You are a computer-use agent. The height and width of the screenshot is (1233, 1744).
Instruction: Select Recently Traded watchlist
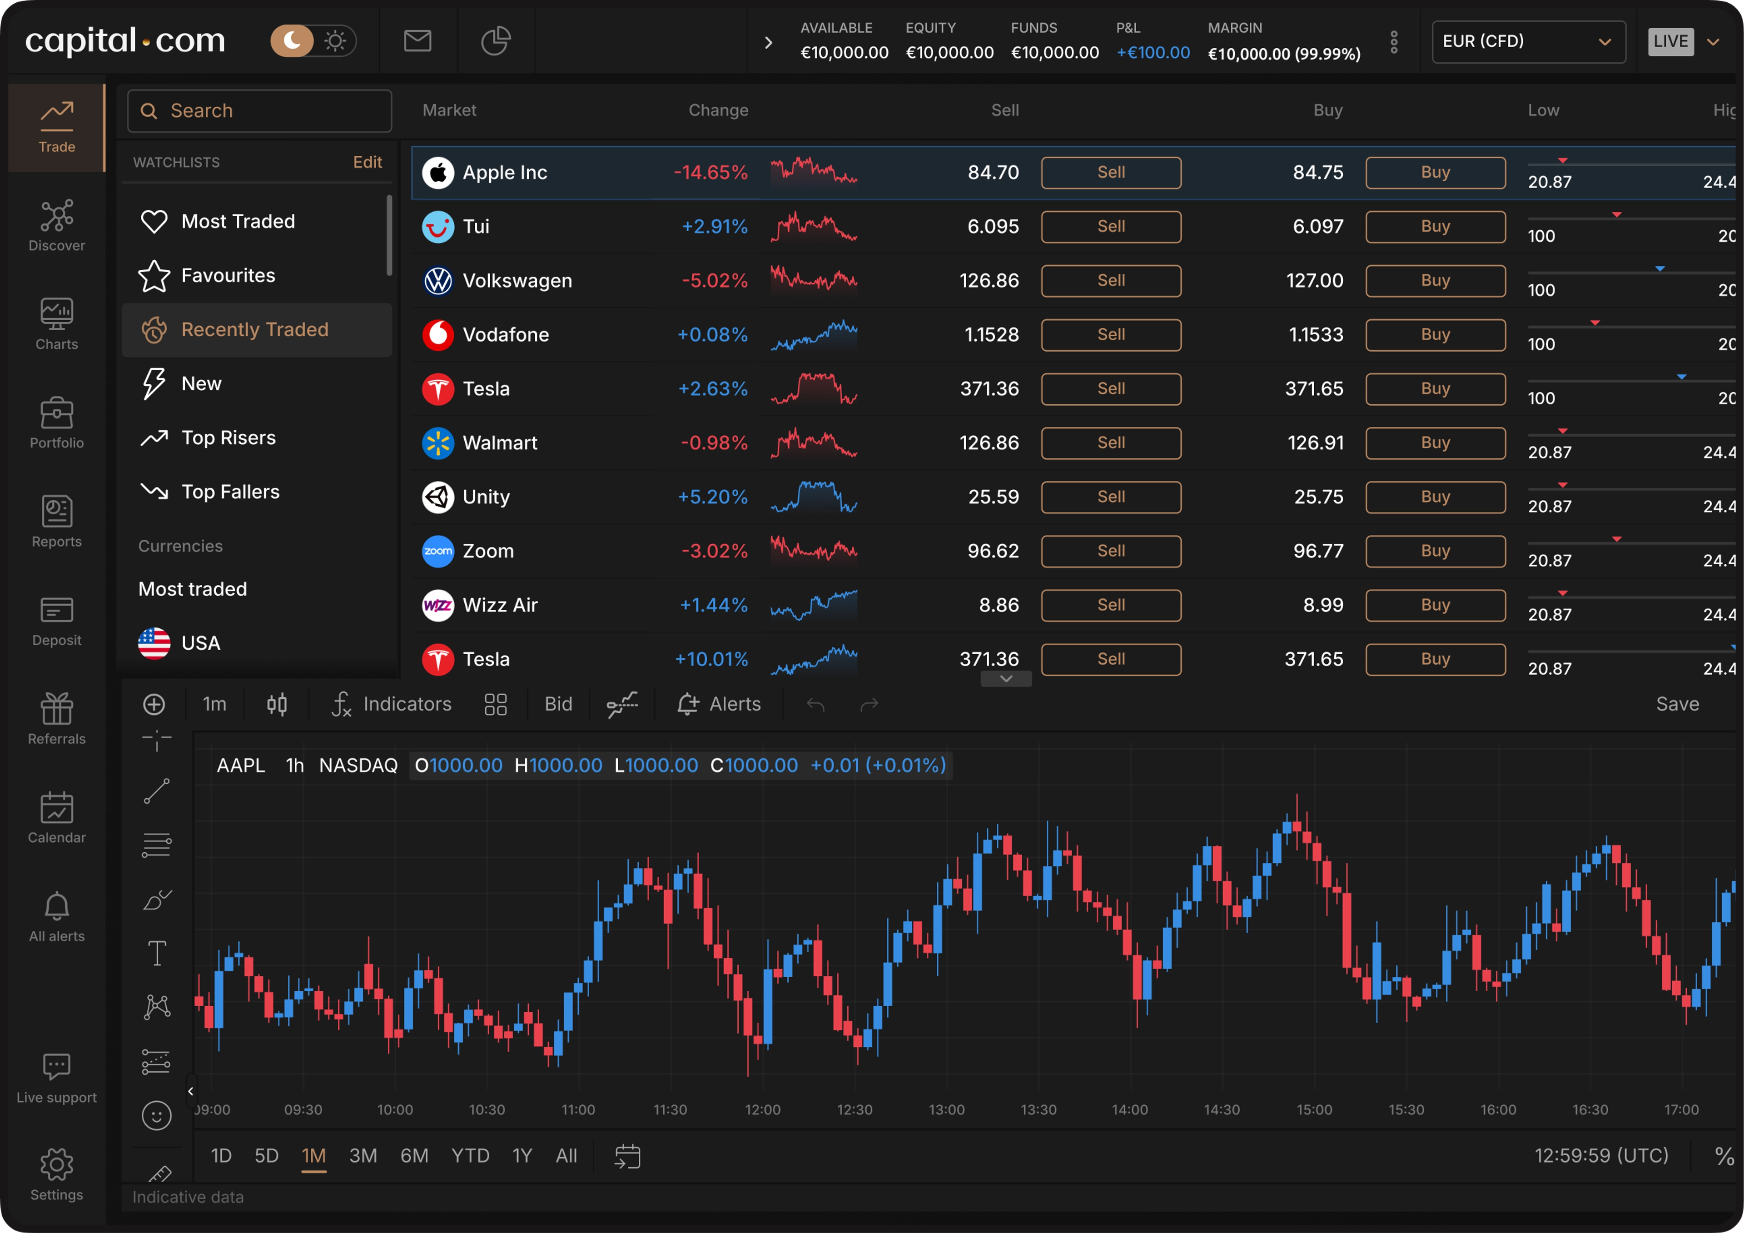[x=257, y=330]
